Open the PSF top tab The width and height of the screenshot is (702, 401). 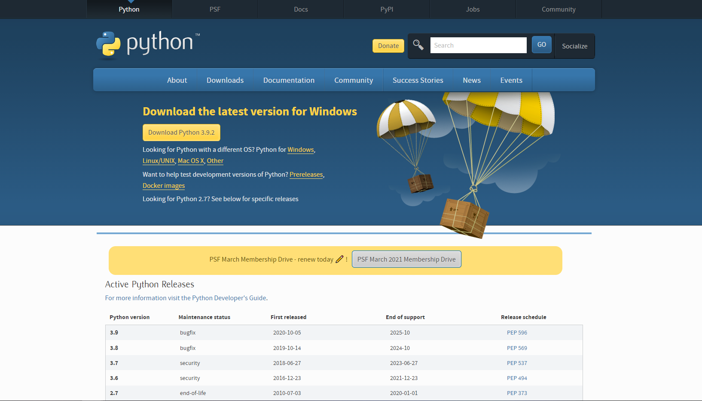click(215, 9)
